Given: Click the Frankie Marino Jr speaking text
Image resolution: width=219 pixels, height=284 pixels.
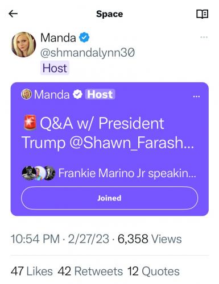Looking at the screenshot, I should coord(127,173).
